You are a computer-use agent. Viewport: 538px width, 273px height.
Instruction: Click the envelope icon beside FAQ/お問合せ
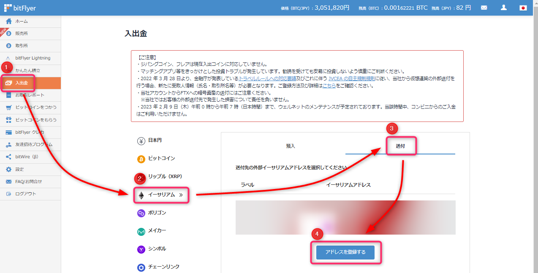pyautogui.click(x=8, y=181)
